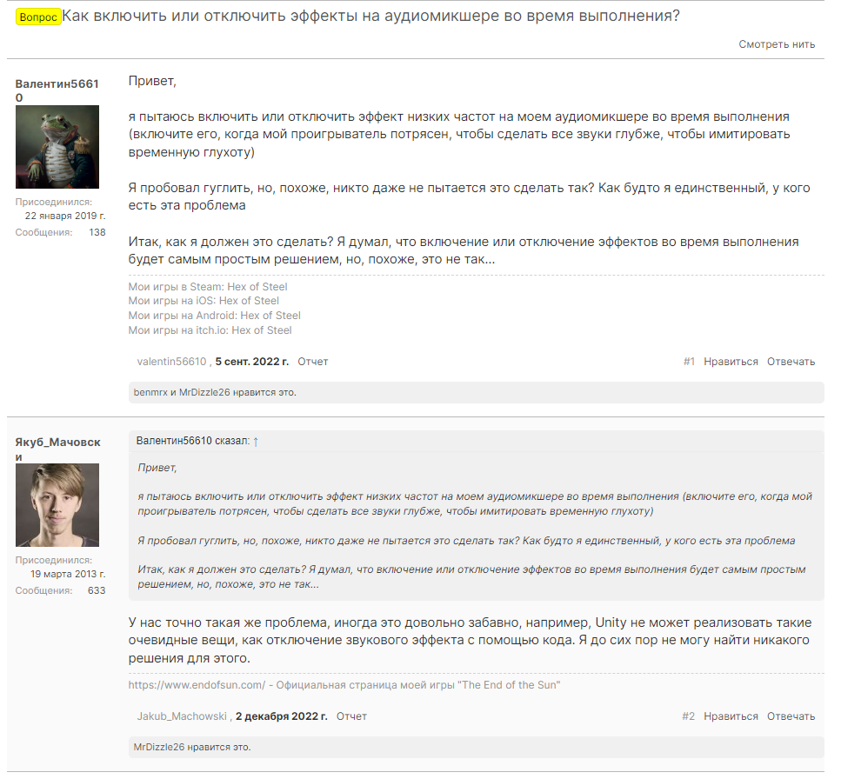
Task: Click 'Отчет' on the first post
Action: [313, 362]
